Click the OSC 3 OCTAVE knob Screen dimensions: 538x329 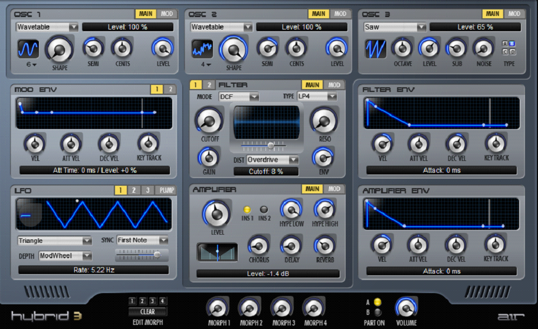(402, 48)
